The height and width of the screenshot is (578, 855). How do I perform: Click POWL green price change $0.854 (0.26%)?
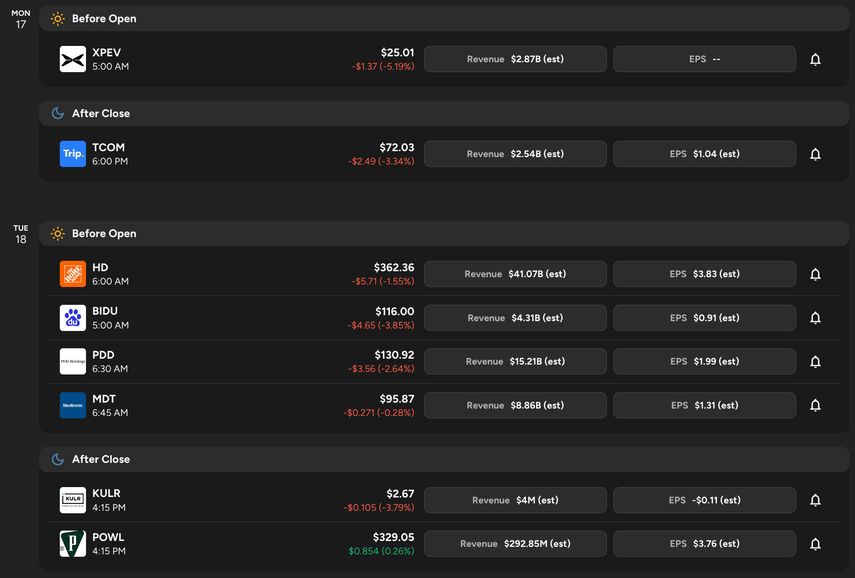[x=382, y=551]
